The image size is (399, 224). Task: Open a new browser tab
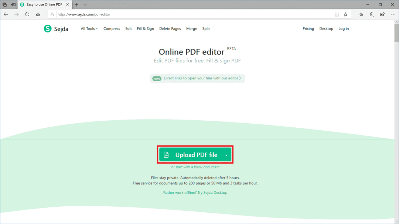(x=76, y=4)
